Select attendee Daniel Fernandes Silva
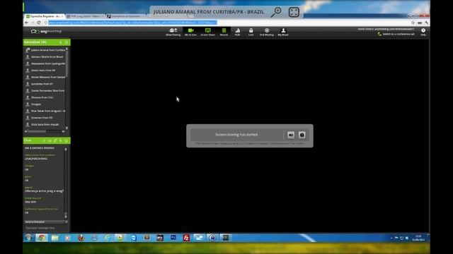This screenshot has width=453, height=254. (45, 91)
